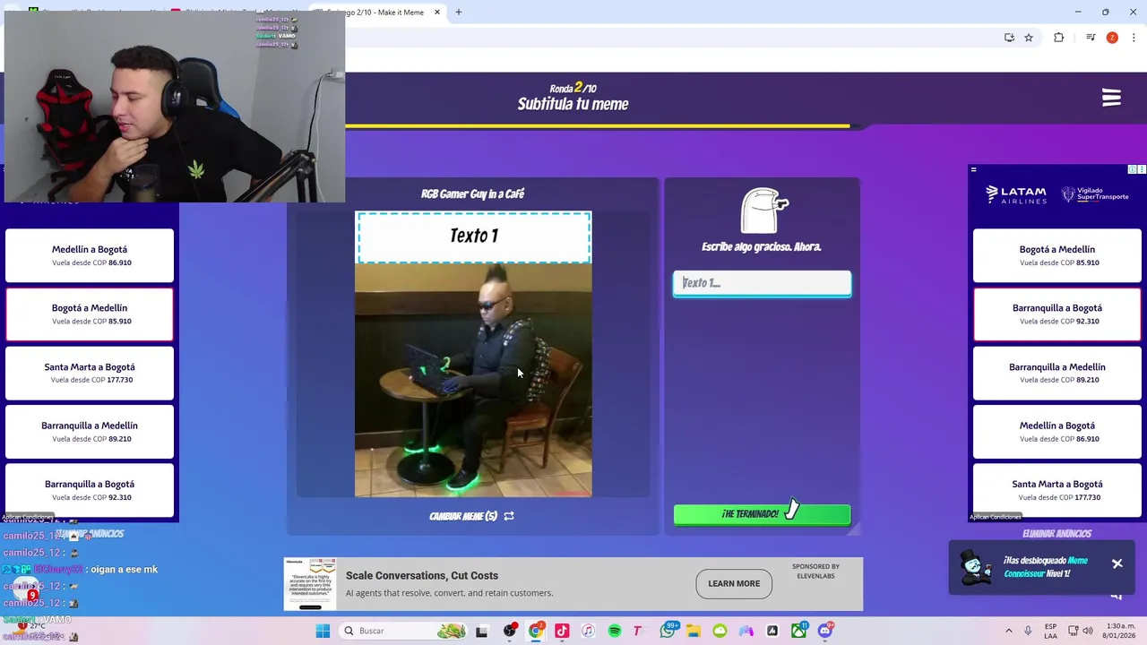Click the RGB Gamer Guy in a Café title
The height and width of the screenshot is (645, 1147).
tap(473, 193)
